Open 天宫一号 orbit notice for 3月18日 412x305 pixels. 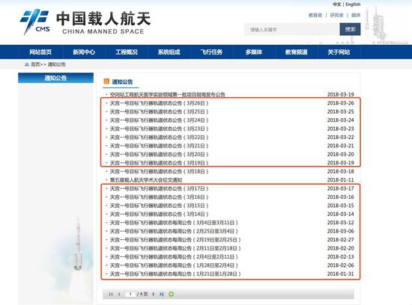pos(159,171)
